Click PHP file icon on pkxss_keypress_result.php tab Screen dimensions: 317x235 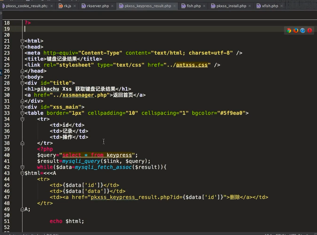(121, 6)
